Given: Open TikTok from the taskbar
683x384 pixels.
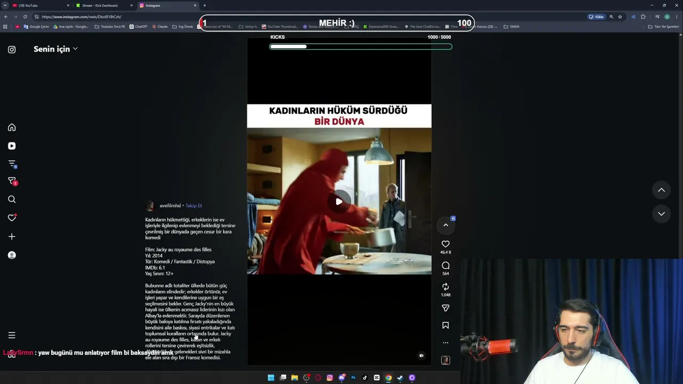Looking at the screenshot, I should tap(365, 378).
